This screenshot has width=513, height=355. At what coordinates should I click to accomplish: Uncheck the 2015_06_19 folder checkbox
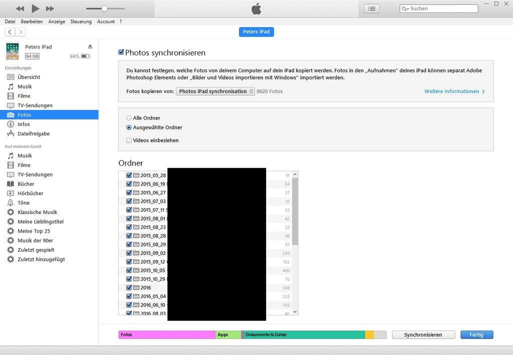(129, 184)
